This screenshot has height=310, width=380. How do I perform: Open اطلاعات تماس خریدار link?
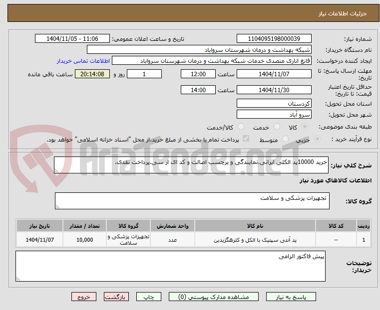pos(83,61)
